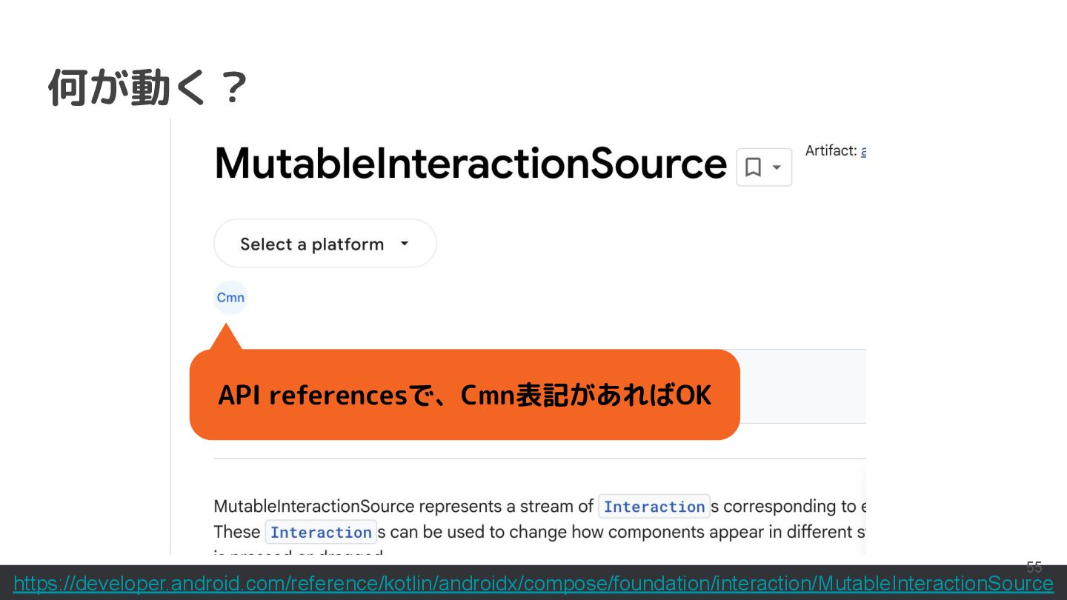This screenshot has height=600, width=1067.
Task: Open the bookmark button's dropdown arrow
Action: [777, 167]
